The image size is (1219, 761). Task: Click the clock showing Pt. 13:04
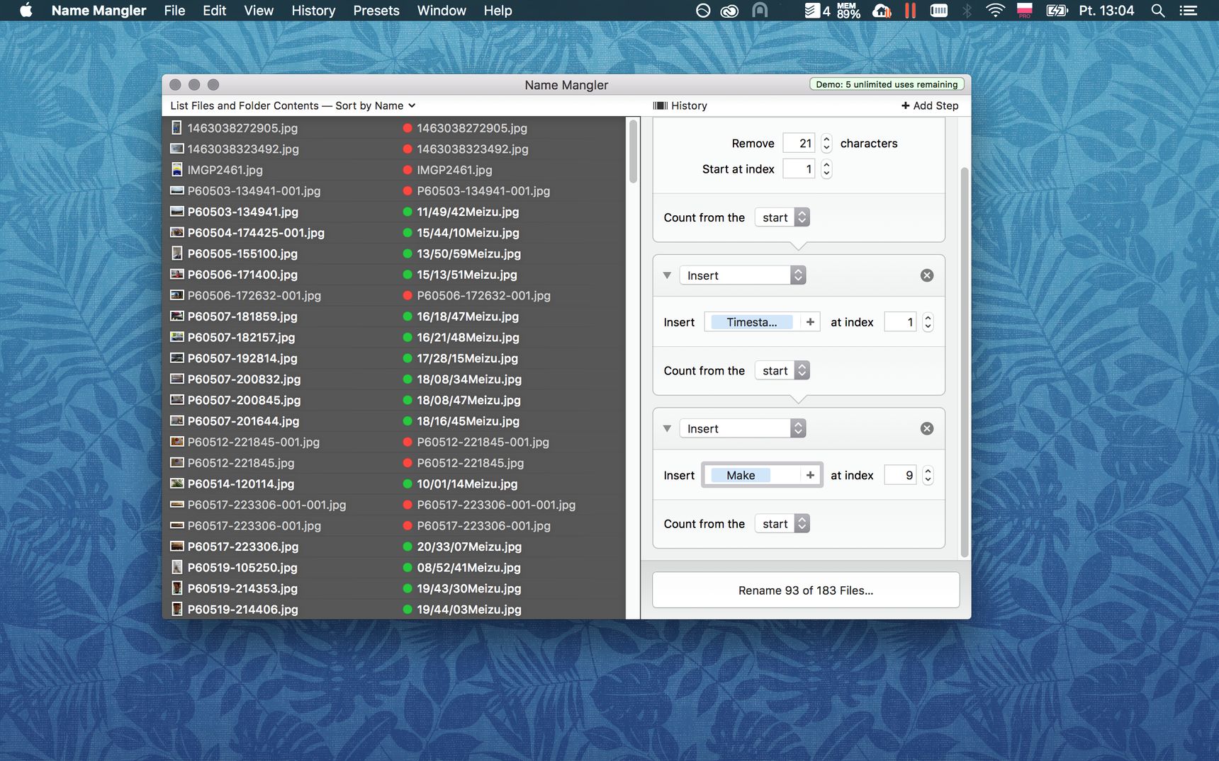coord(1106,11)
